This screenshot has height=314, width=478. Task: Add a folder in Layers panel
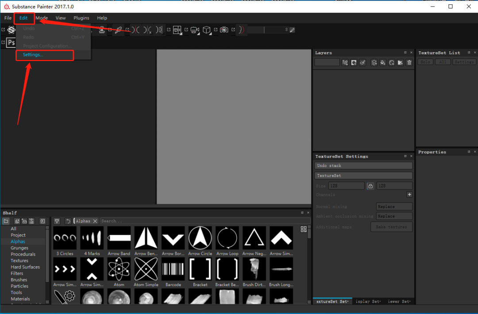click(400, 62)
